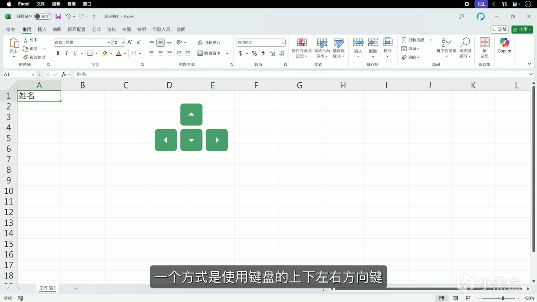The image size is (537, 302).
Task: Open the Add-ins (增益集) gallery
Action: (485, 48)
